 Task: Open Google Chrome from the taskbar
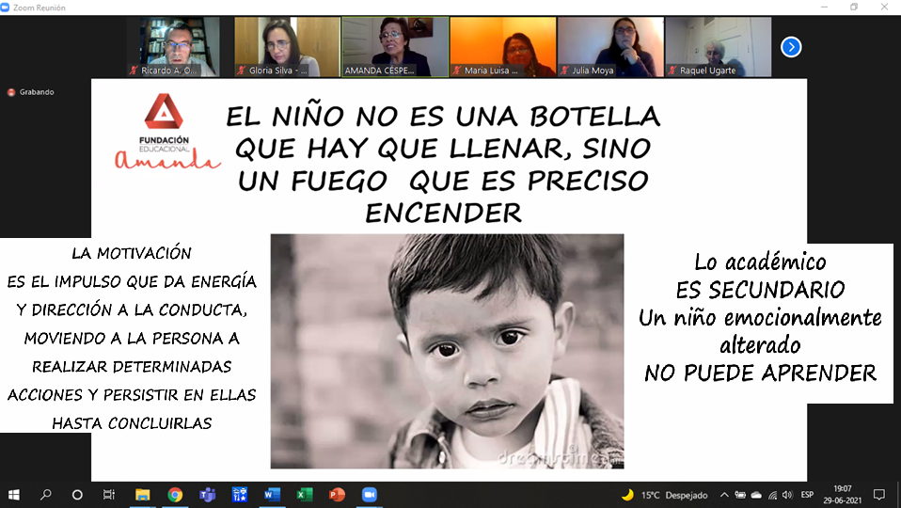[175, 494]
